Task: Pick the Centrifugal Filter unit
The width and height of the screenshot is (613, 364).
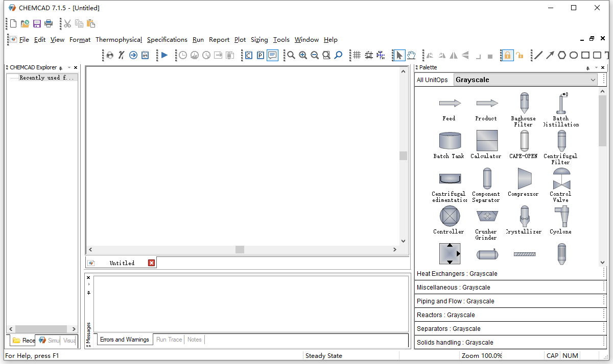Action: click(561, 141)
